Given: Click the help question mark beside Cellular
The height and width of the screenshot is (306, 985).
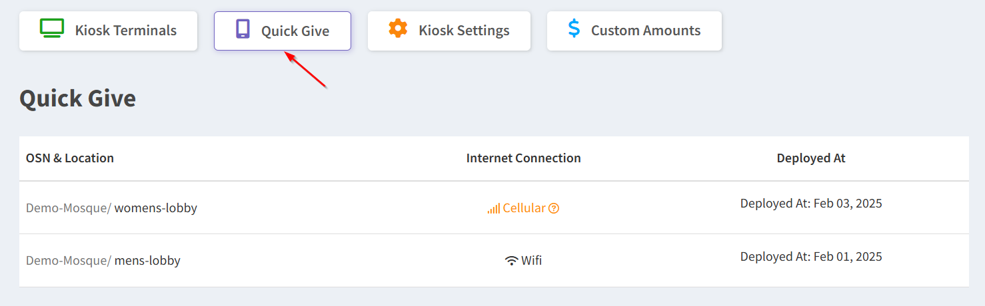Looking at the screenshot, I should pyautogui.click(x=554, y=208).
